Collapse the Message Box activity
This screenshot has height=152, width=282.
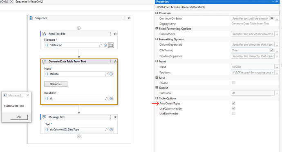(x=115, y=117)
